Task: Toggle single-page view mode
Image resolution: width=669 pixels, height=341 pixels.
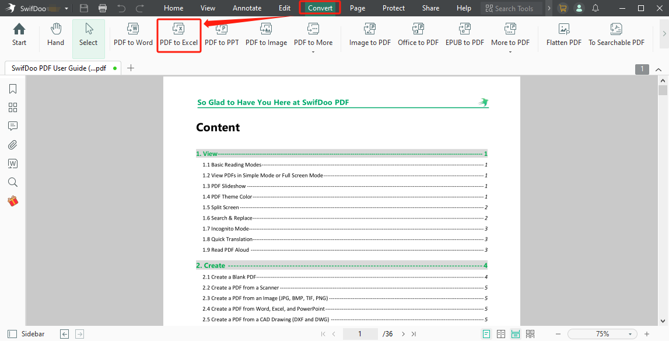Action: point(486,333)
